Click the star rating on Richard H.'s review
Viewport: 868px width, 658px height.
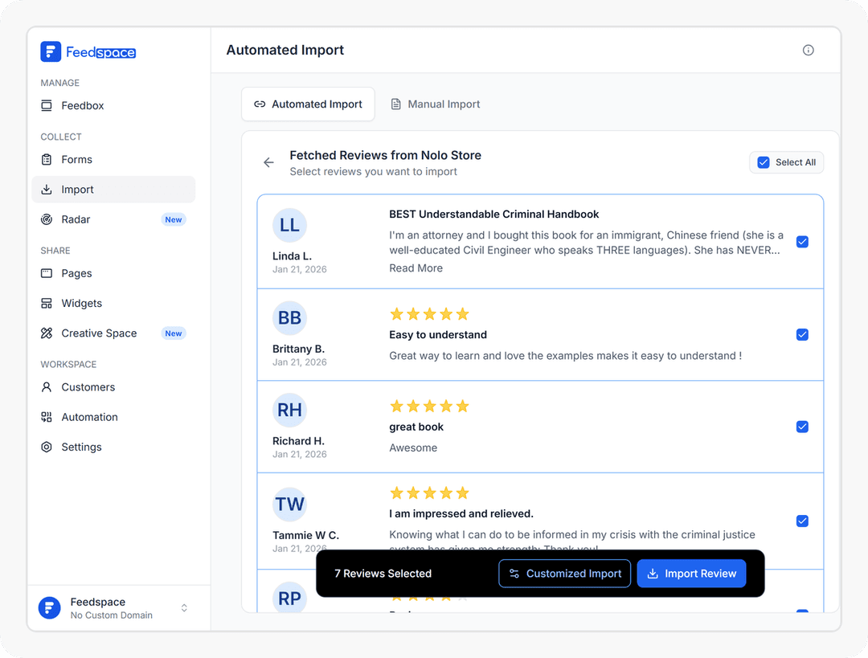coord(429,407)
